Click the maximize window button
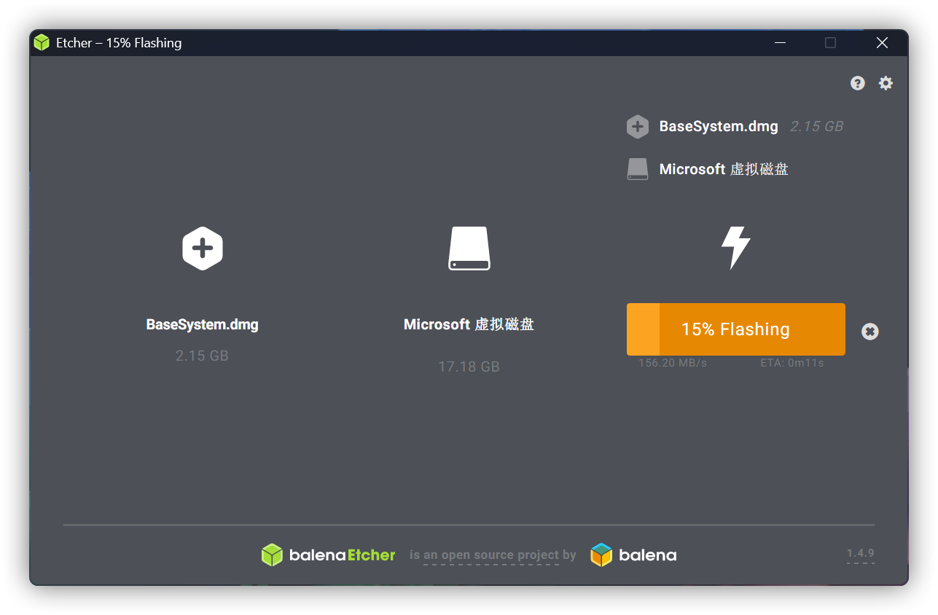The width and height of the screenshot is (938, 615). coord(830,43)
